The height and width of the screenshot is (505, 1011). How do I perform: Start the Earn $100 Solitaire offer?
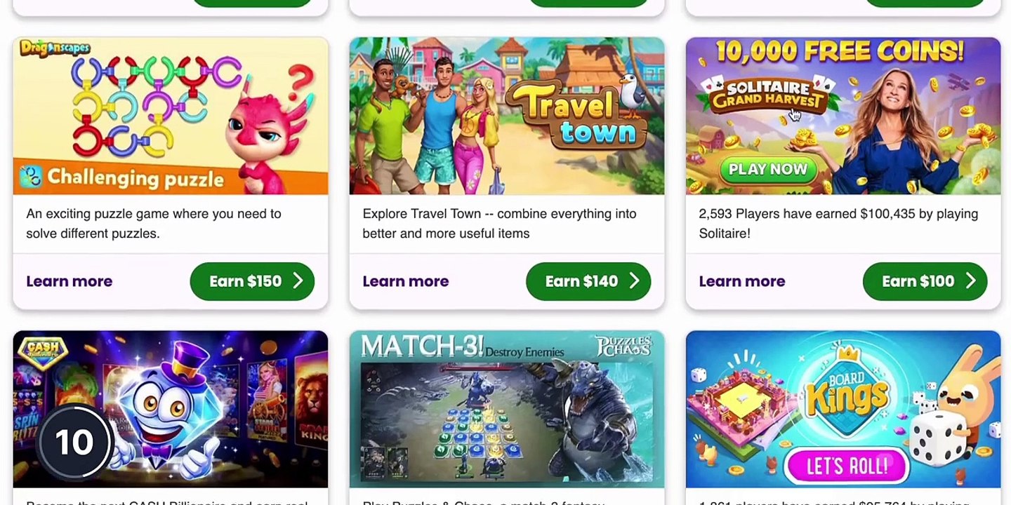pos(925,281)
